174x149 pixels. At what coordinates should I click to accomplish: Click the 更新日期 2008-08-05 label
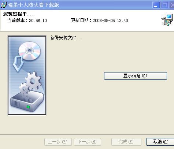coord(99,21)
